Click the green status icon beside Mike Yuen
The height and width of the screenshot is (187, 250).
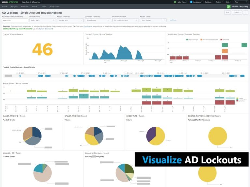(x=175, y=2)
